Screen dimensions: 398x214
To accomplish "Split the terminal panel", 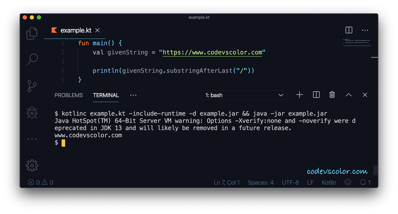I will tap(316, 95).
